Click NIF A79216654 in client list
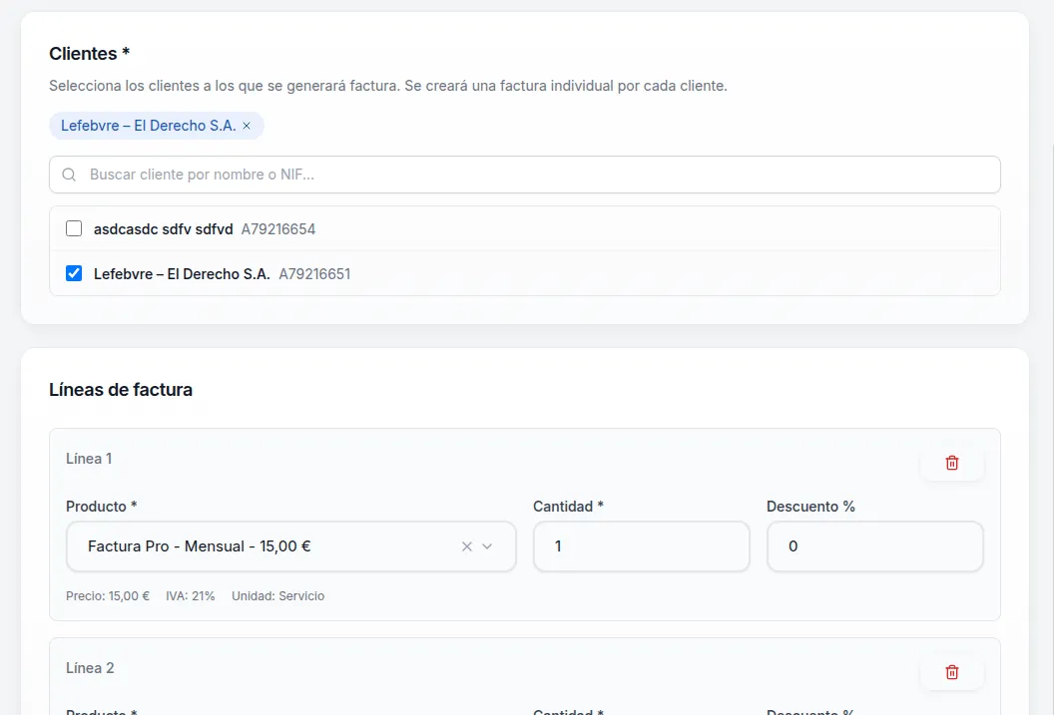Screen dimensions: 1054x715 point(278,229)
